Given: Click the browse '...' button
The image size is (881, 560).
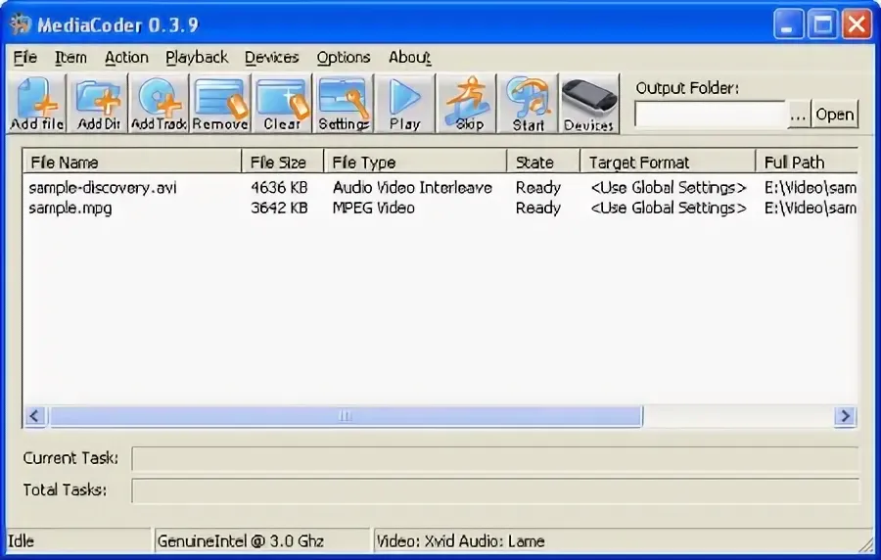Looking at the screenshot, I should point(799,115).
